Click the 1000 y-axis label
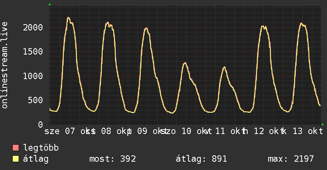Viewport: 327px width, 170px height. pyautogui.click(x=33, y=76)
